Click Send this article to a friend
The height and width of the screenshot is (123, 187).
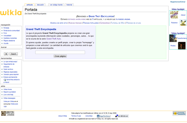click(12, 81)
